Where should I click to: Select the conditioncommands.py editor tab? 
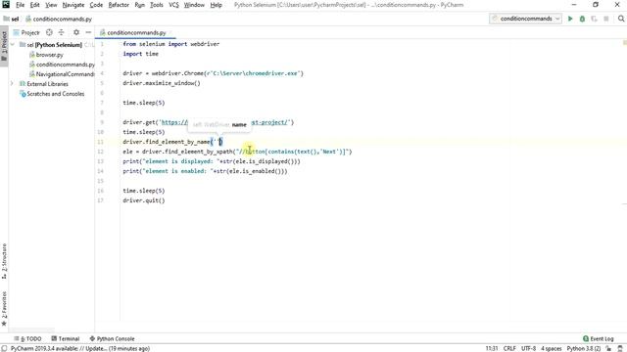[135, 32]
